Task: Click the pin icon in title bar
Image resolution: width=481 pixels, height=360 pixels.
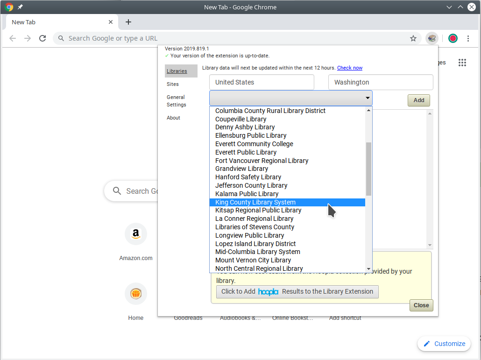Action: [20, 7]
